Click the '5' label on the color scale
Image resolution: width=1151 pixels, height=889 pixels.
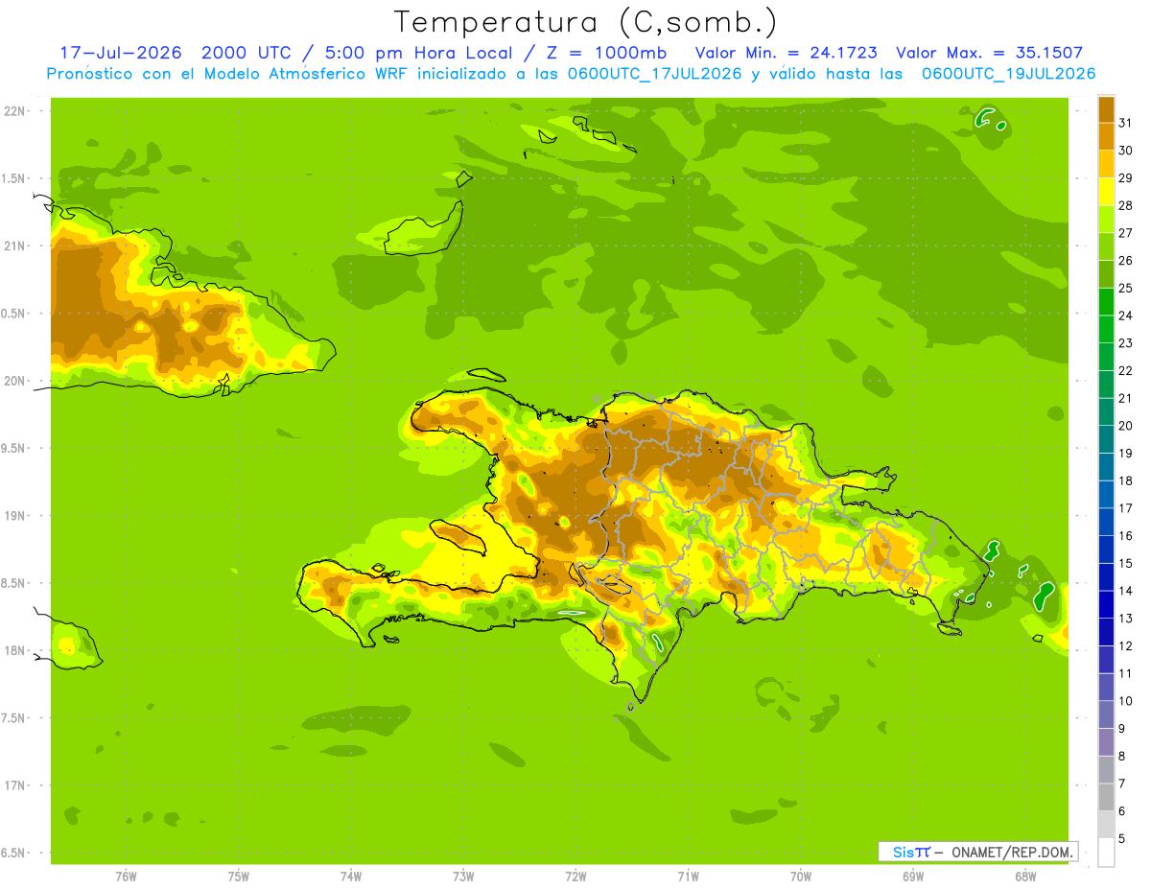pyautogui.click(x=1122, y=838)
